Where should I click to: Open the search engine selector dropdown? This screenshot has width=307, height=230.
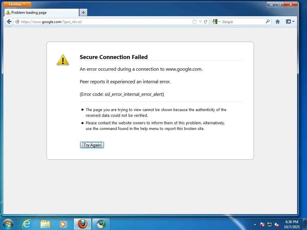(216, 22)
